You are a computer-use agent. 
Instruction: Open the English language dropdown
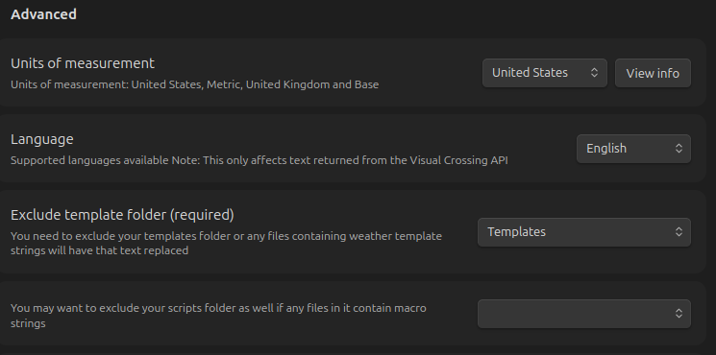[x=633, y=149]
